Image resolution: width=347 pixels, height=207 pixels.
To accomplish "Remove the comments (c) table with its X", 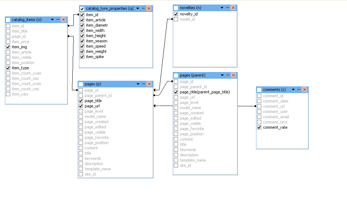I will click(x=305, y=90).
